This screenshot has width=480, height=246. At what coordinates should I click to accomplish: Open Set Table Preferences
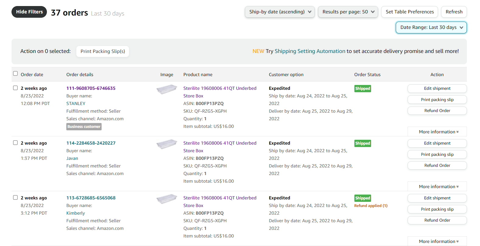409,12
